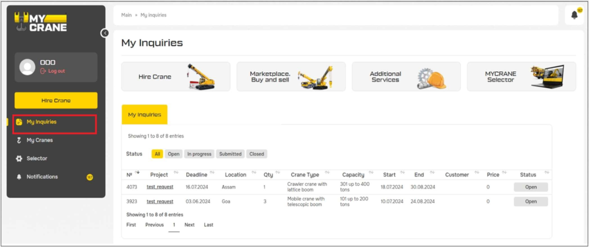Filter status by Submitted
This screenshot has height=247, width=589.
tap(230, 154)
